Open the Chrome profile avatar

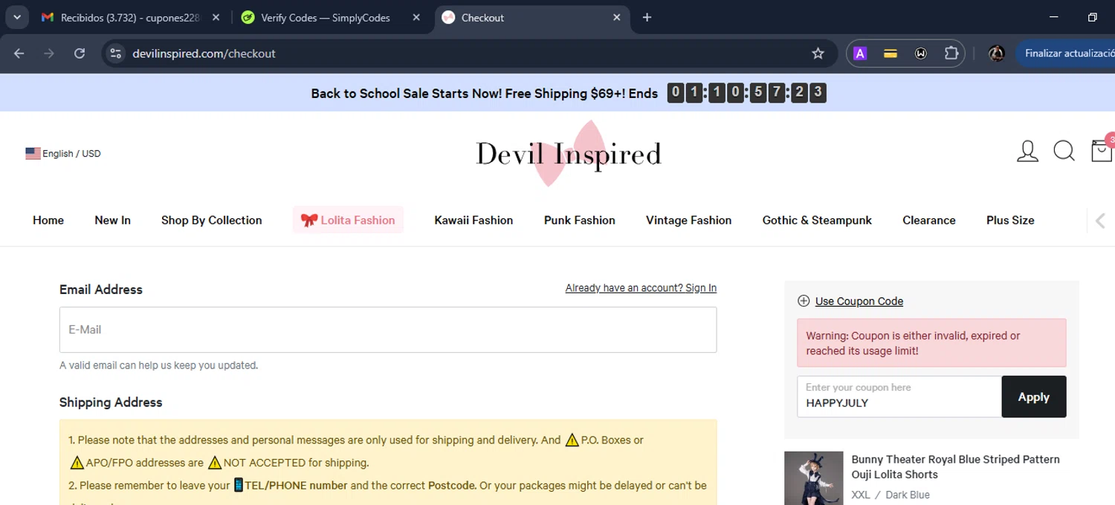coord(997,53)
